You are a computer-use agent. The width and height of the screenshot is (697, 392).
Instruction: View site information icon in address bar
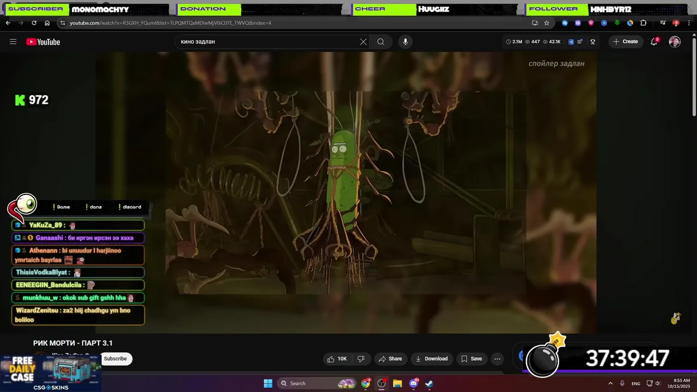pyautogui.click(x=63, y=23)
